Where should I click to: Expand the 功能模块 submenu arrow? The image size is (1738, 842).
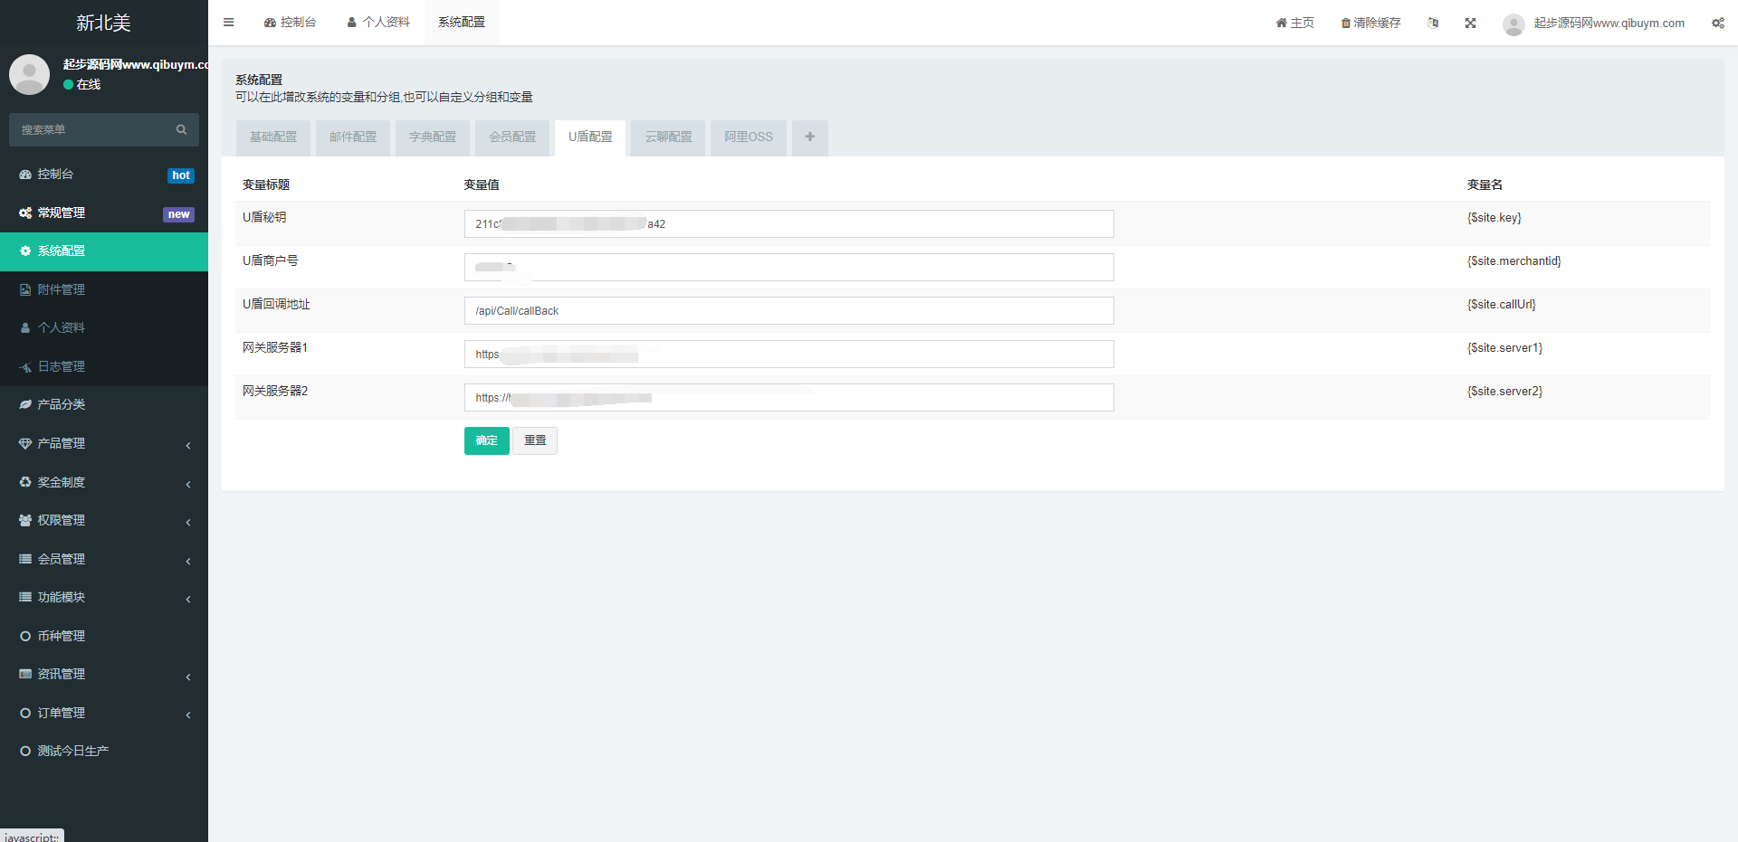188,599
